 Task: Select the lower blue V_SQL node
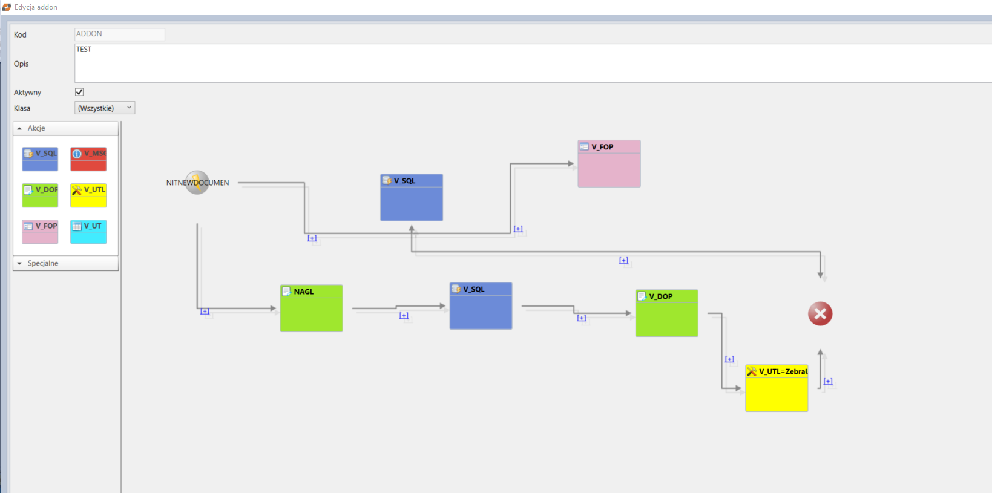coord(481,305)
